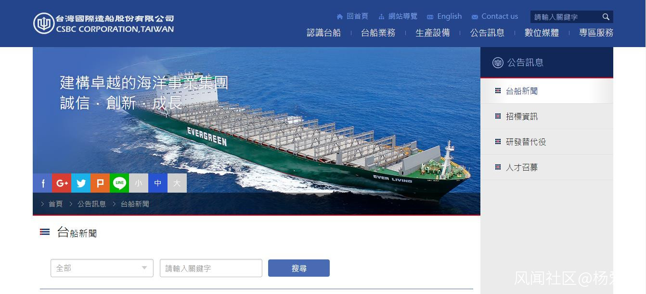Switch to English language link
The height and width of the screenshot is (294, 646).
pyautogui.click(x=444, y=16)
